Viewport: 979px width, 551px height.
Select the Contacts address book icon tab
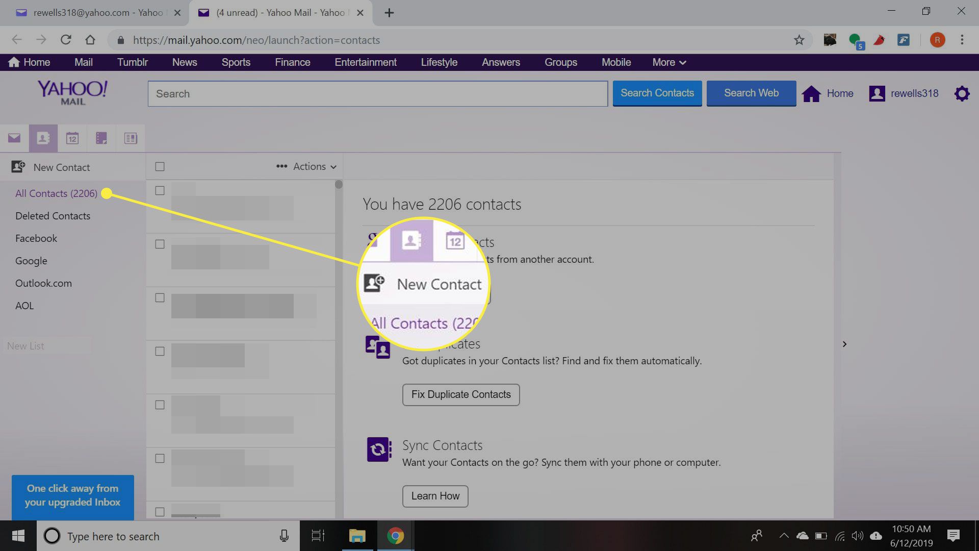43,138
